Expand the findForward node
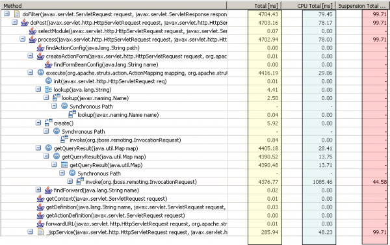 coord(38,190)
